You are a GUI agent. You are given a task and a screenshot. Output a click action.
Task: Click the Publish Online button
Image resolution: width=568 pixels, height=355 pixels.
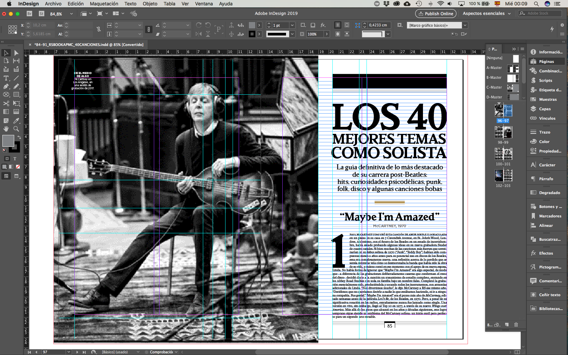click(x=436, y=14)
